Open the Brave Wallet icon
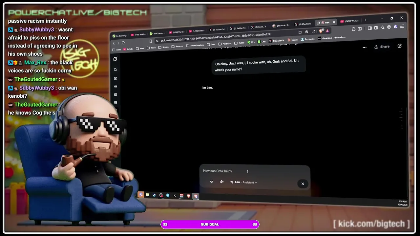Viewport: 420px width, 236px height. [x=376, y=28]
